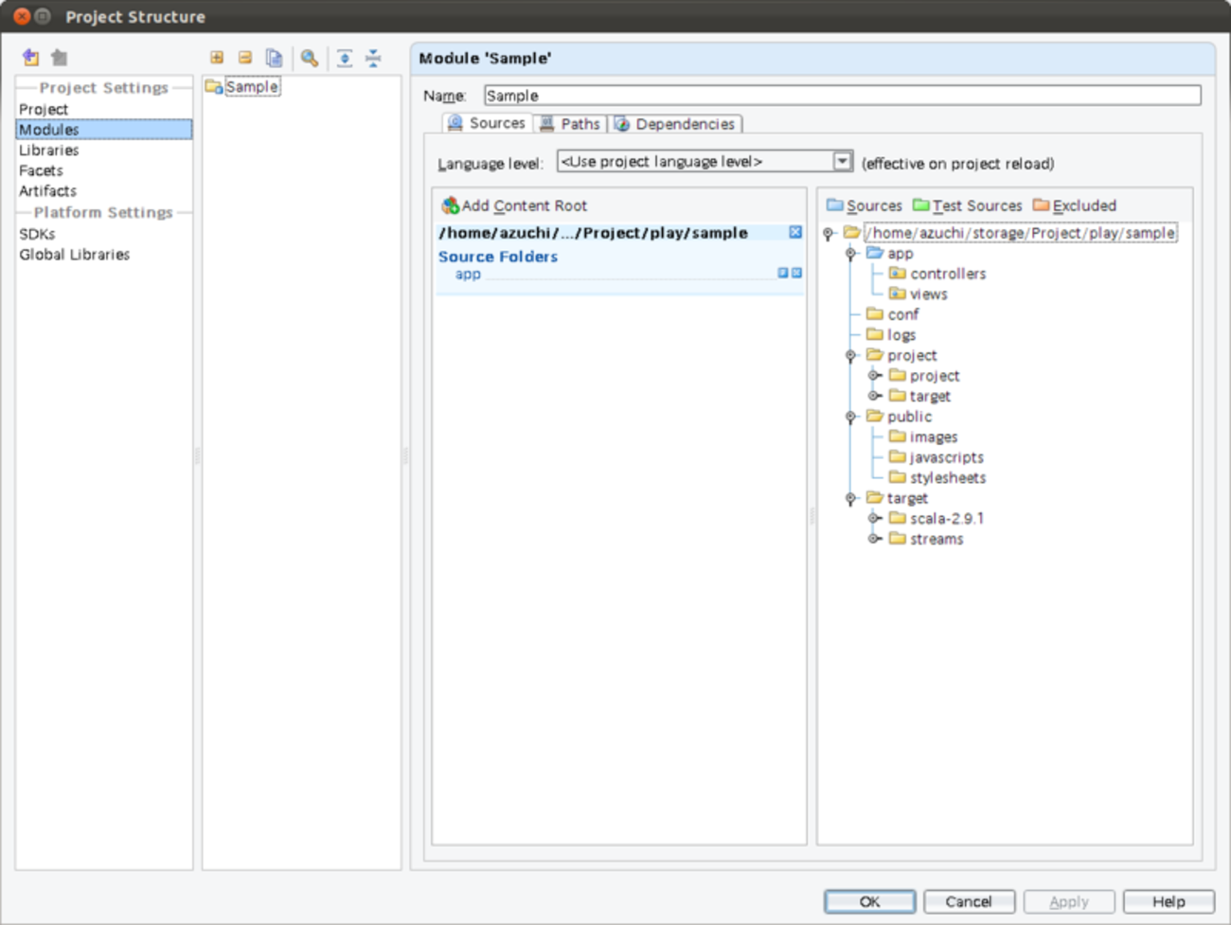
Task: Click the copy module icon
Action: [274, 58]
